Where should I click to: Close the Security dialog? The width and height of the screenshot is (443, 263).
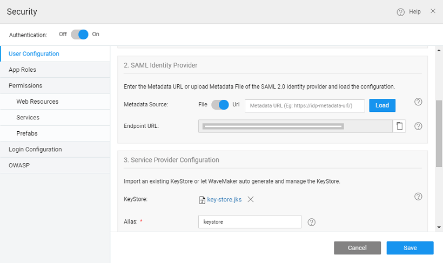(x=433, y=11)
